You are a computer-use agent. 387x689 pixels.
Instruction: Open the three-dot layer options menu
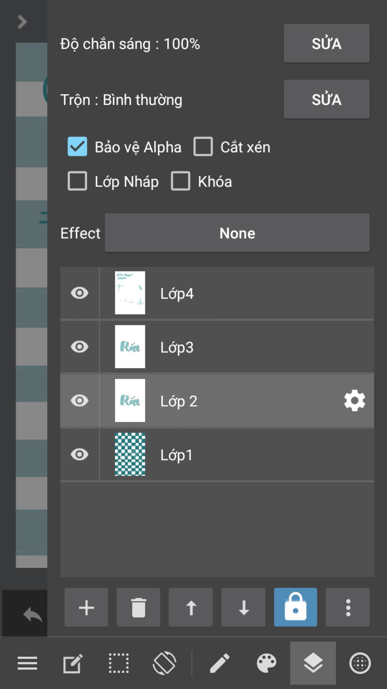point(348,607)
